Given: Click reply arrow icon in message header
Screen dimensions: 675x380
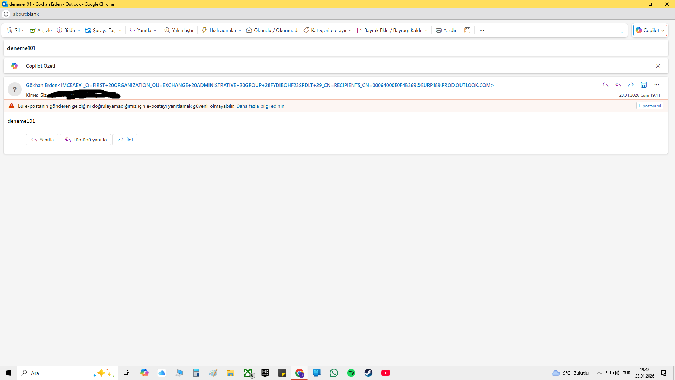Looking at the screenshot, I should tap(605, 85).
